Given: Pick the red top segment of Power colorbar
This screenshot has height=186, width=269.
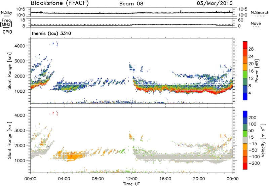Looking at the screenshot, I should [245, 45].
